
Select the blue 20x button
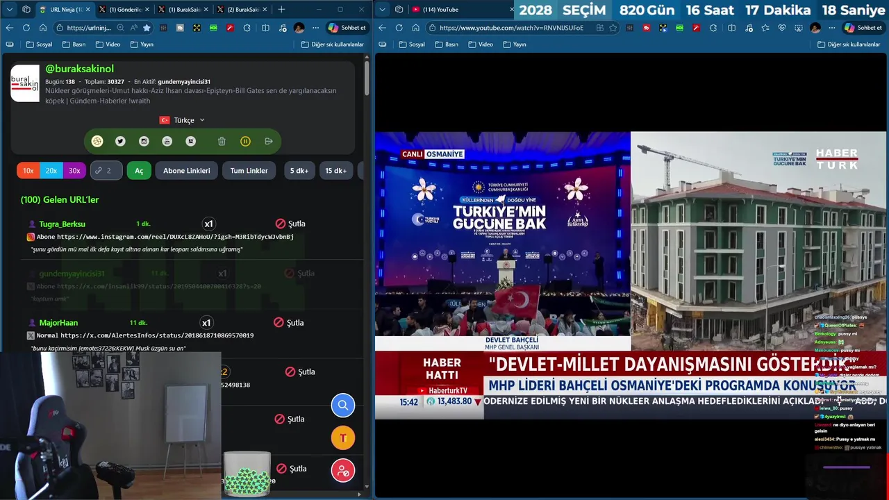[x=51, y=170]
